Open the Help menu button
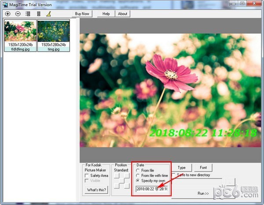Viewport: 264px width, 205px height. [106, 14]
